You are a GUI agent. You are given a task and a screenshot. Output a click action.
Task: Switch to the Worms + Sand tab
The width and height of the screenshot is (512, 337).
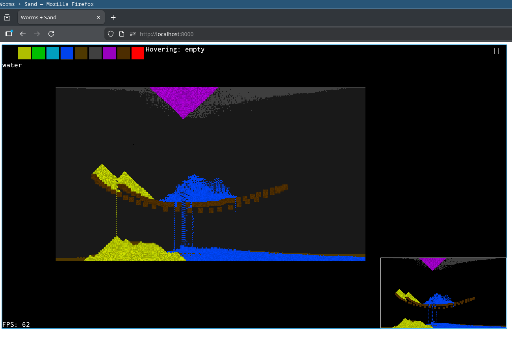tap(55, 18)
